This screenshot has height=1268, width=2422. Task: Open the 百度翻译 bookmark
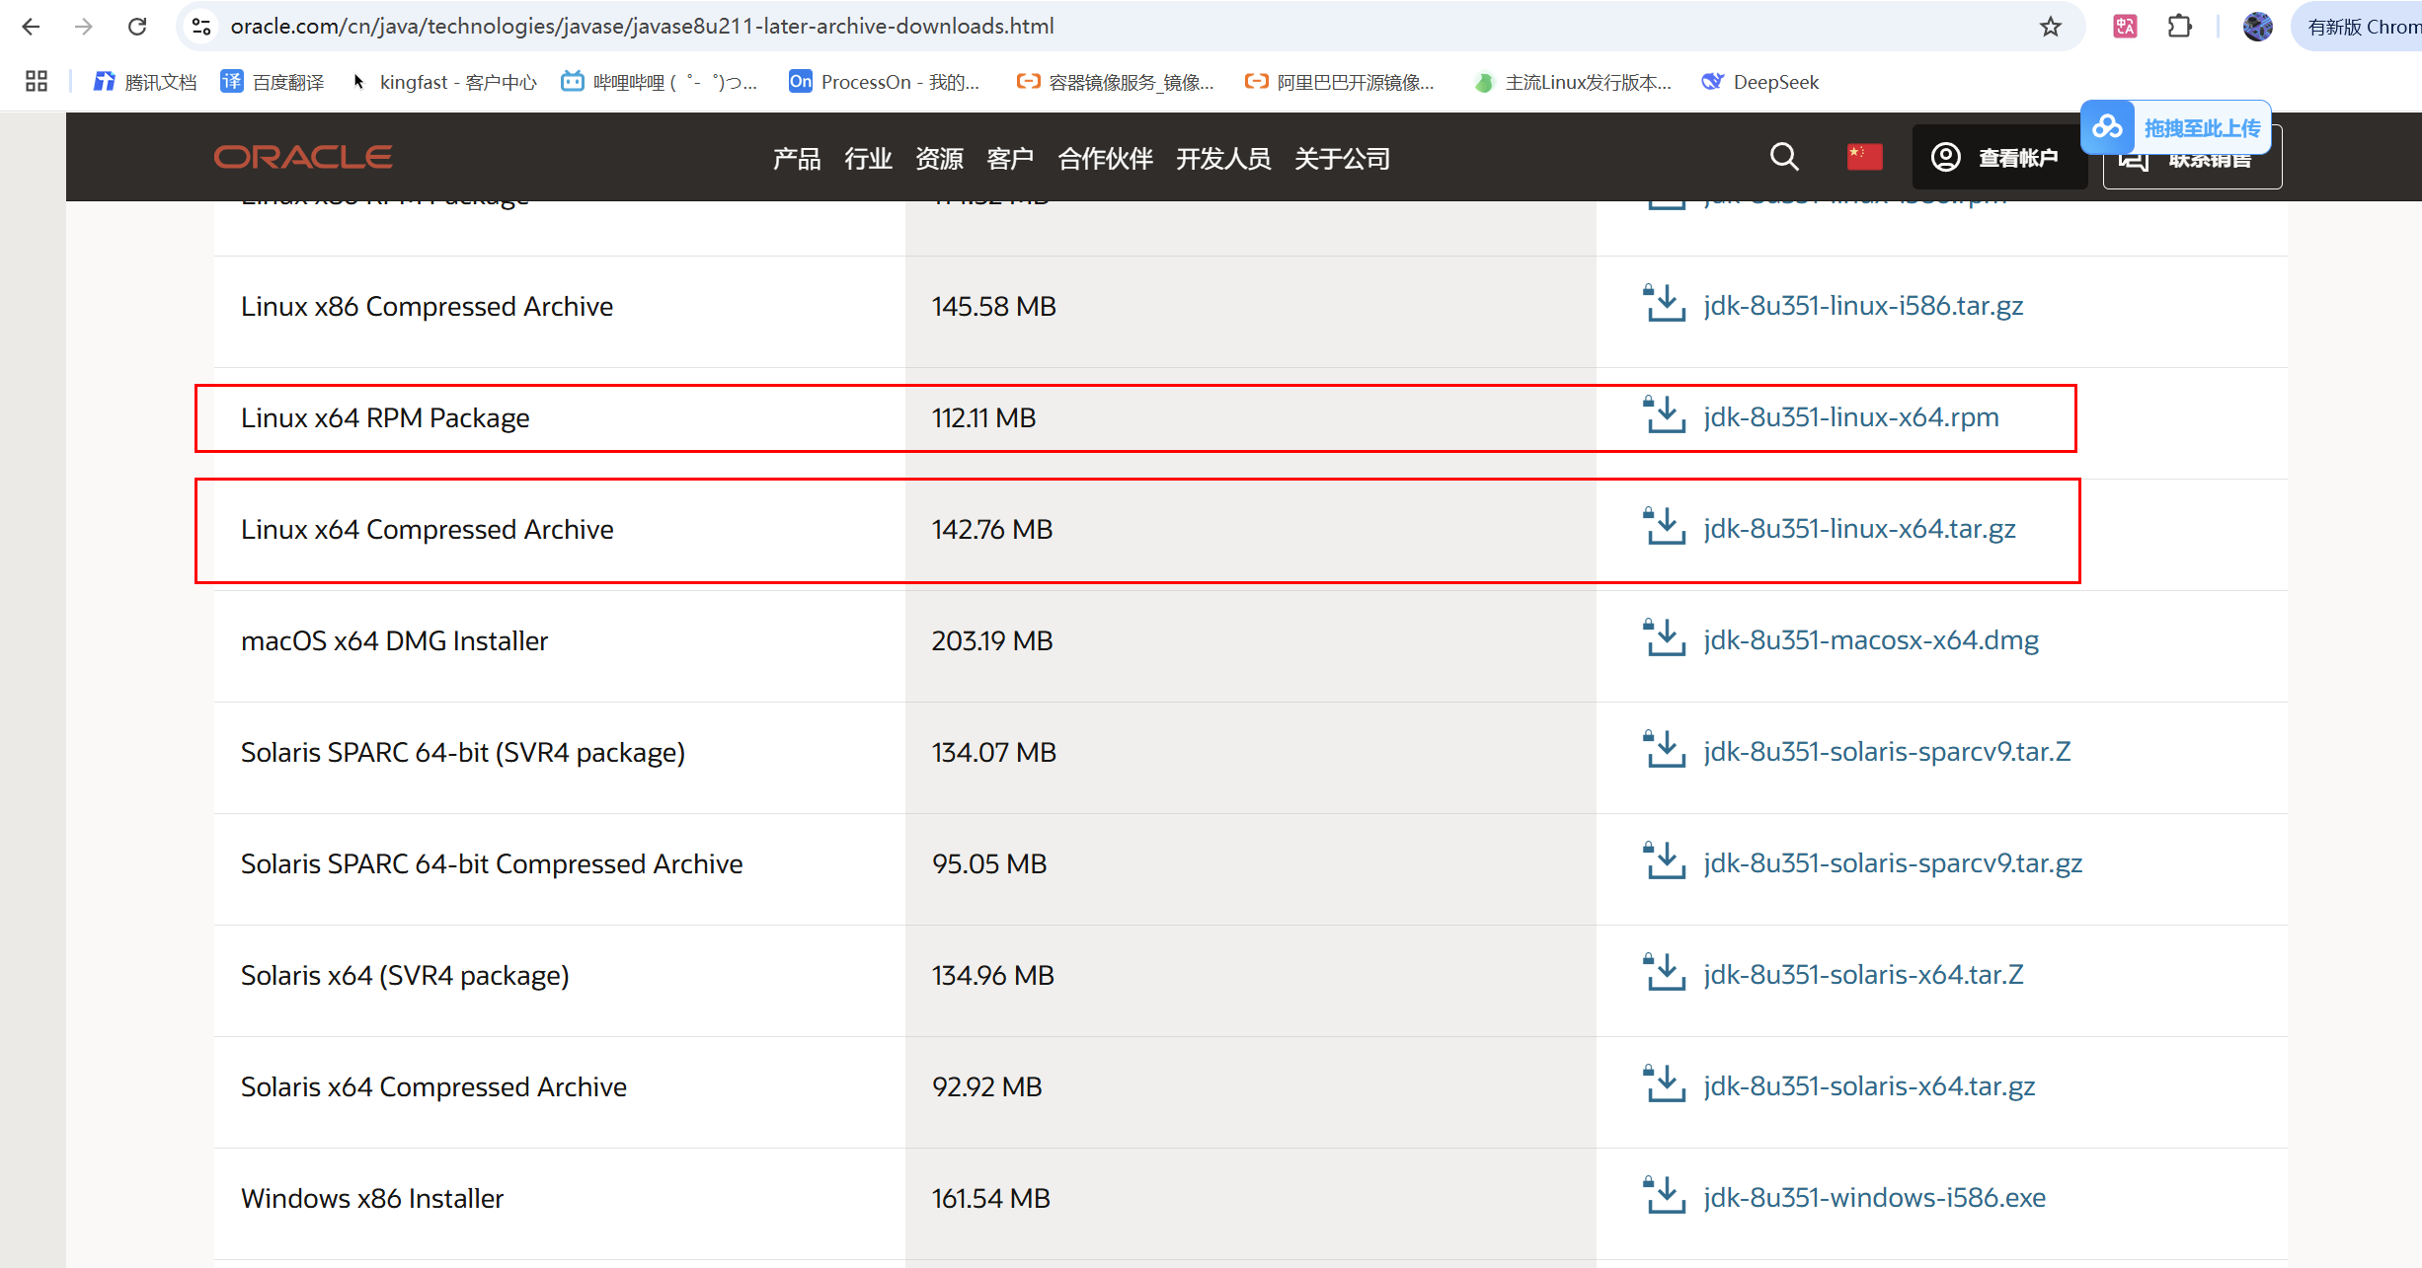[273, 82]
